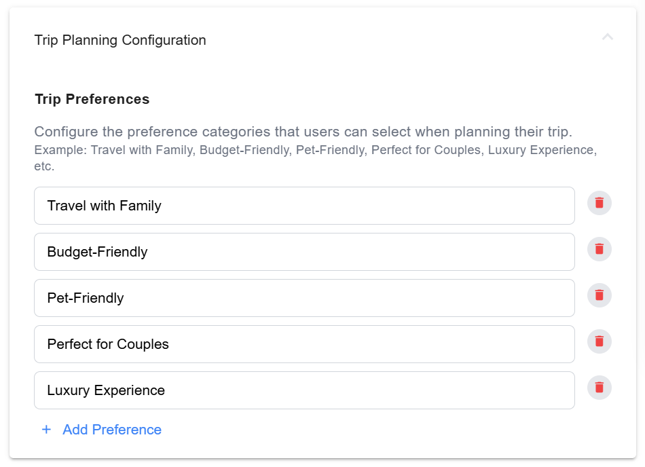The width and height of the screenshot is (645, 467).
Task: Click the Trip Preferences section heading
Action: coord(92,99)
